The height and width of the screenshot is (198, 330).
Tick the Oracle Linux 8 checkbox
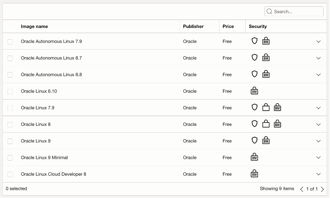point(10,124)
